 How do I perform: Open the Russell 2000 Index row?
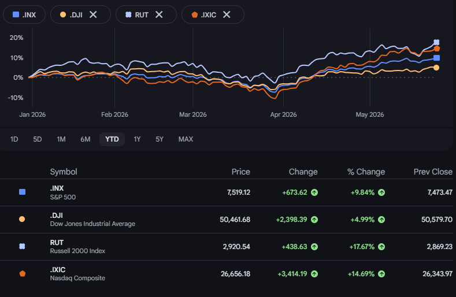click(227, 247)
